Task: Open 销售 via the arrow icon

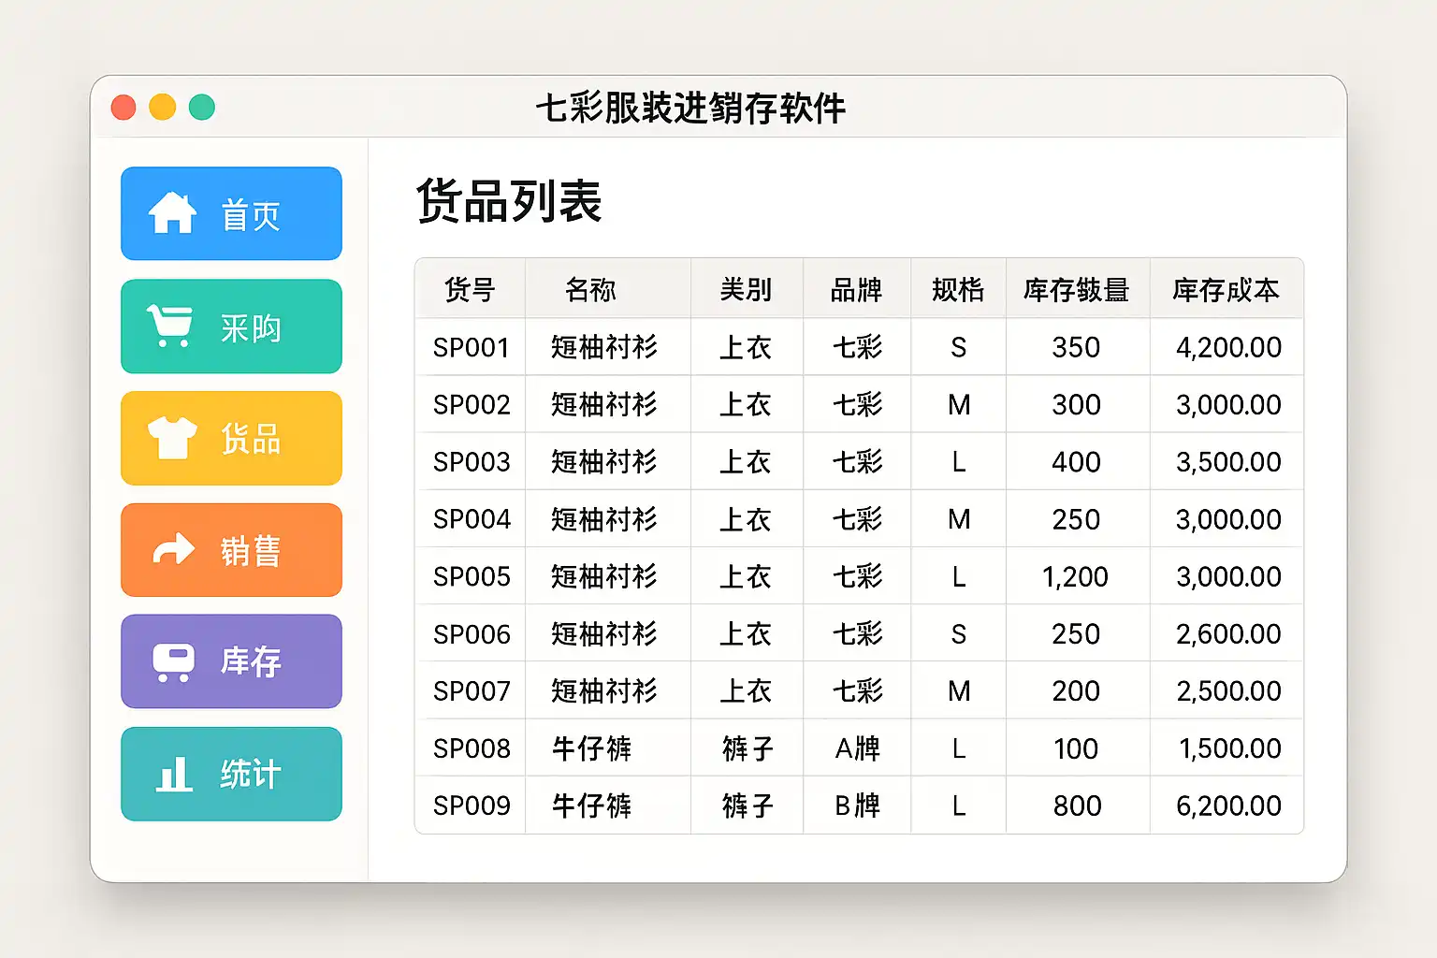Action: [173, 549]
